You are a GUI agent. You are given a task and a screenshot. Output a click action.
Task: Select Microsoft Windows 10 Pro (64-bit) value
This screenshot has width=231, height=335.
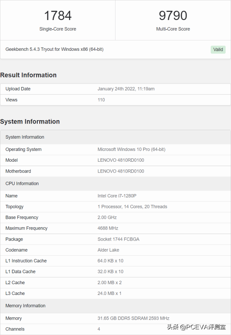pyautogui.click(x=131, y=149)
